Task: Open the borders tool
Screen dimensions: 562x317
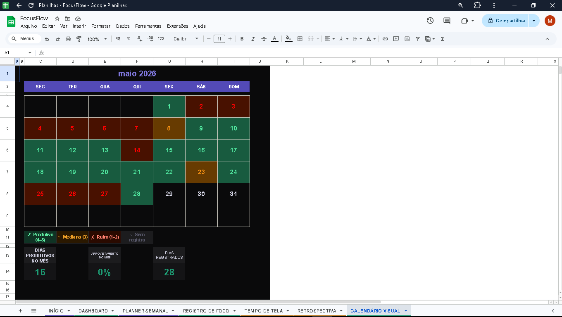Action: tap(300, 39)
